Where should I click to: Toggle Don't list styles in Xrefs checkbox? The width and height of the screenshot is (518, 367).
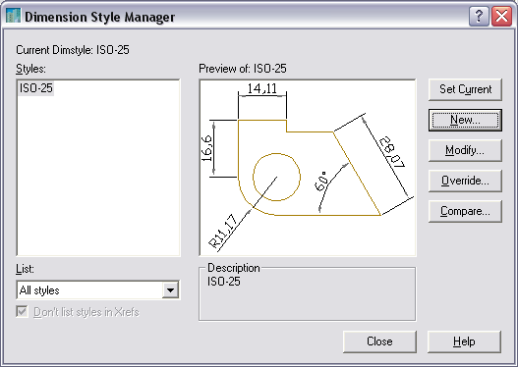click(22, 312)
